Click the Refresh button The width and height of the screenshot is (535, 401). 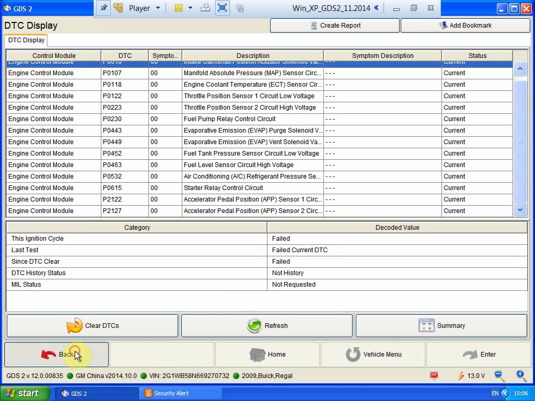pyautogui.click(x=267, y=326)
